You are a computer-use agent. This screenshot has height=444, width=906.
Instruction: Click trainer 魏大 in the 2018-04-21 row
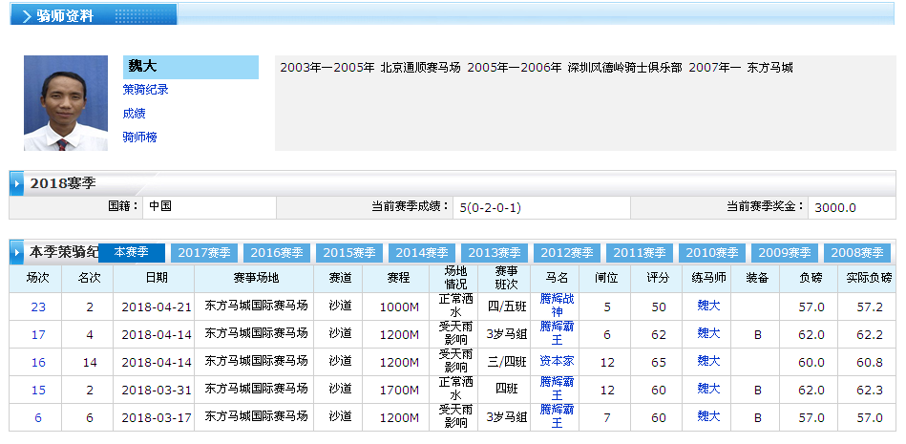tap(708, 307)
